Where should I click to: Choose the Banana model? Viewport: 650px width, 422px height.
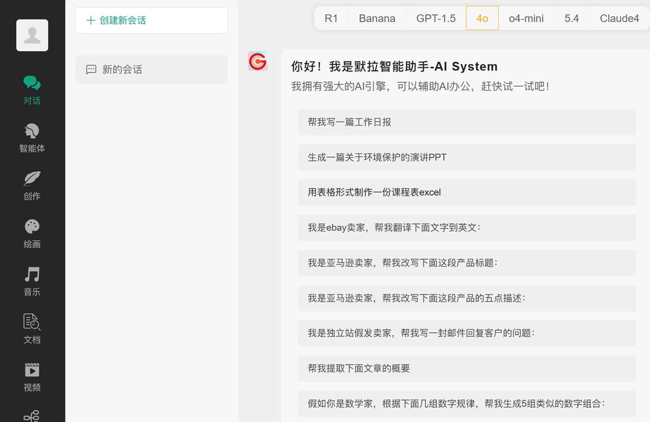(x=377, y=18)
